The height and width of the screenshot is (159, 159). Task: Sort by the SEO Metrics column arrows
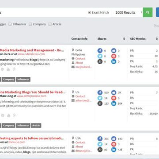pos(157,39)
